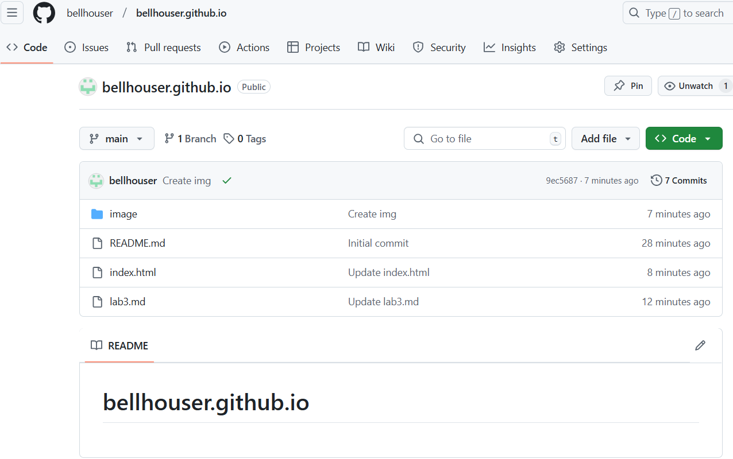Toggle Unwatch for the repository
This screenshot has height=459, width=733.
(x=695, y=86)
